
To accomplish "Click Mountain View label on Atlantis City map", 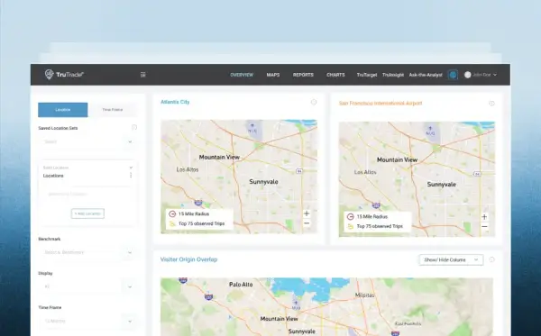I will point(219,157).
